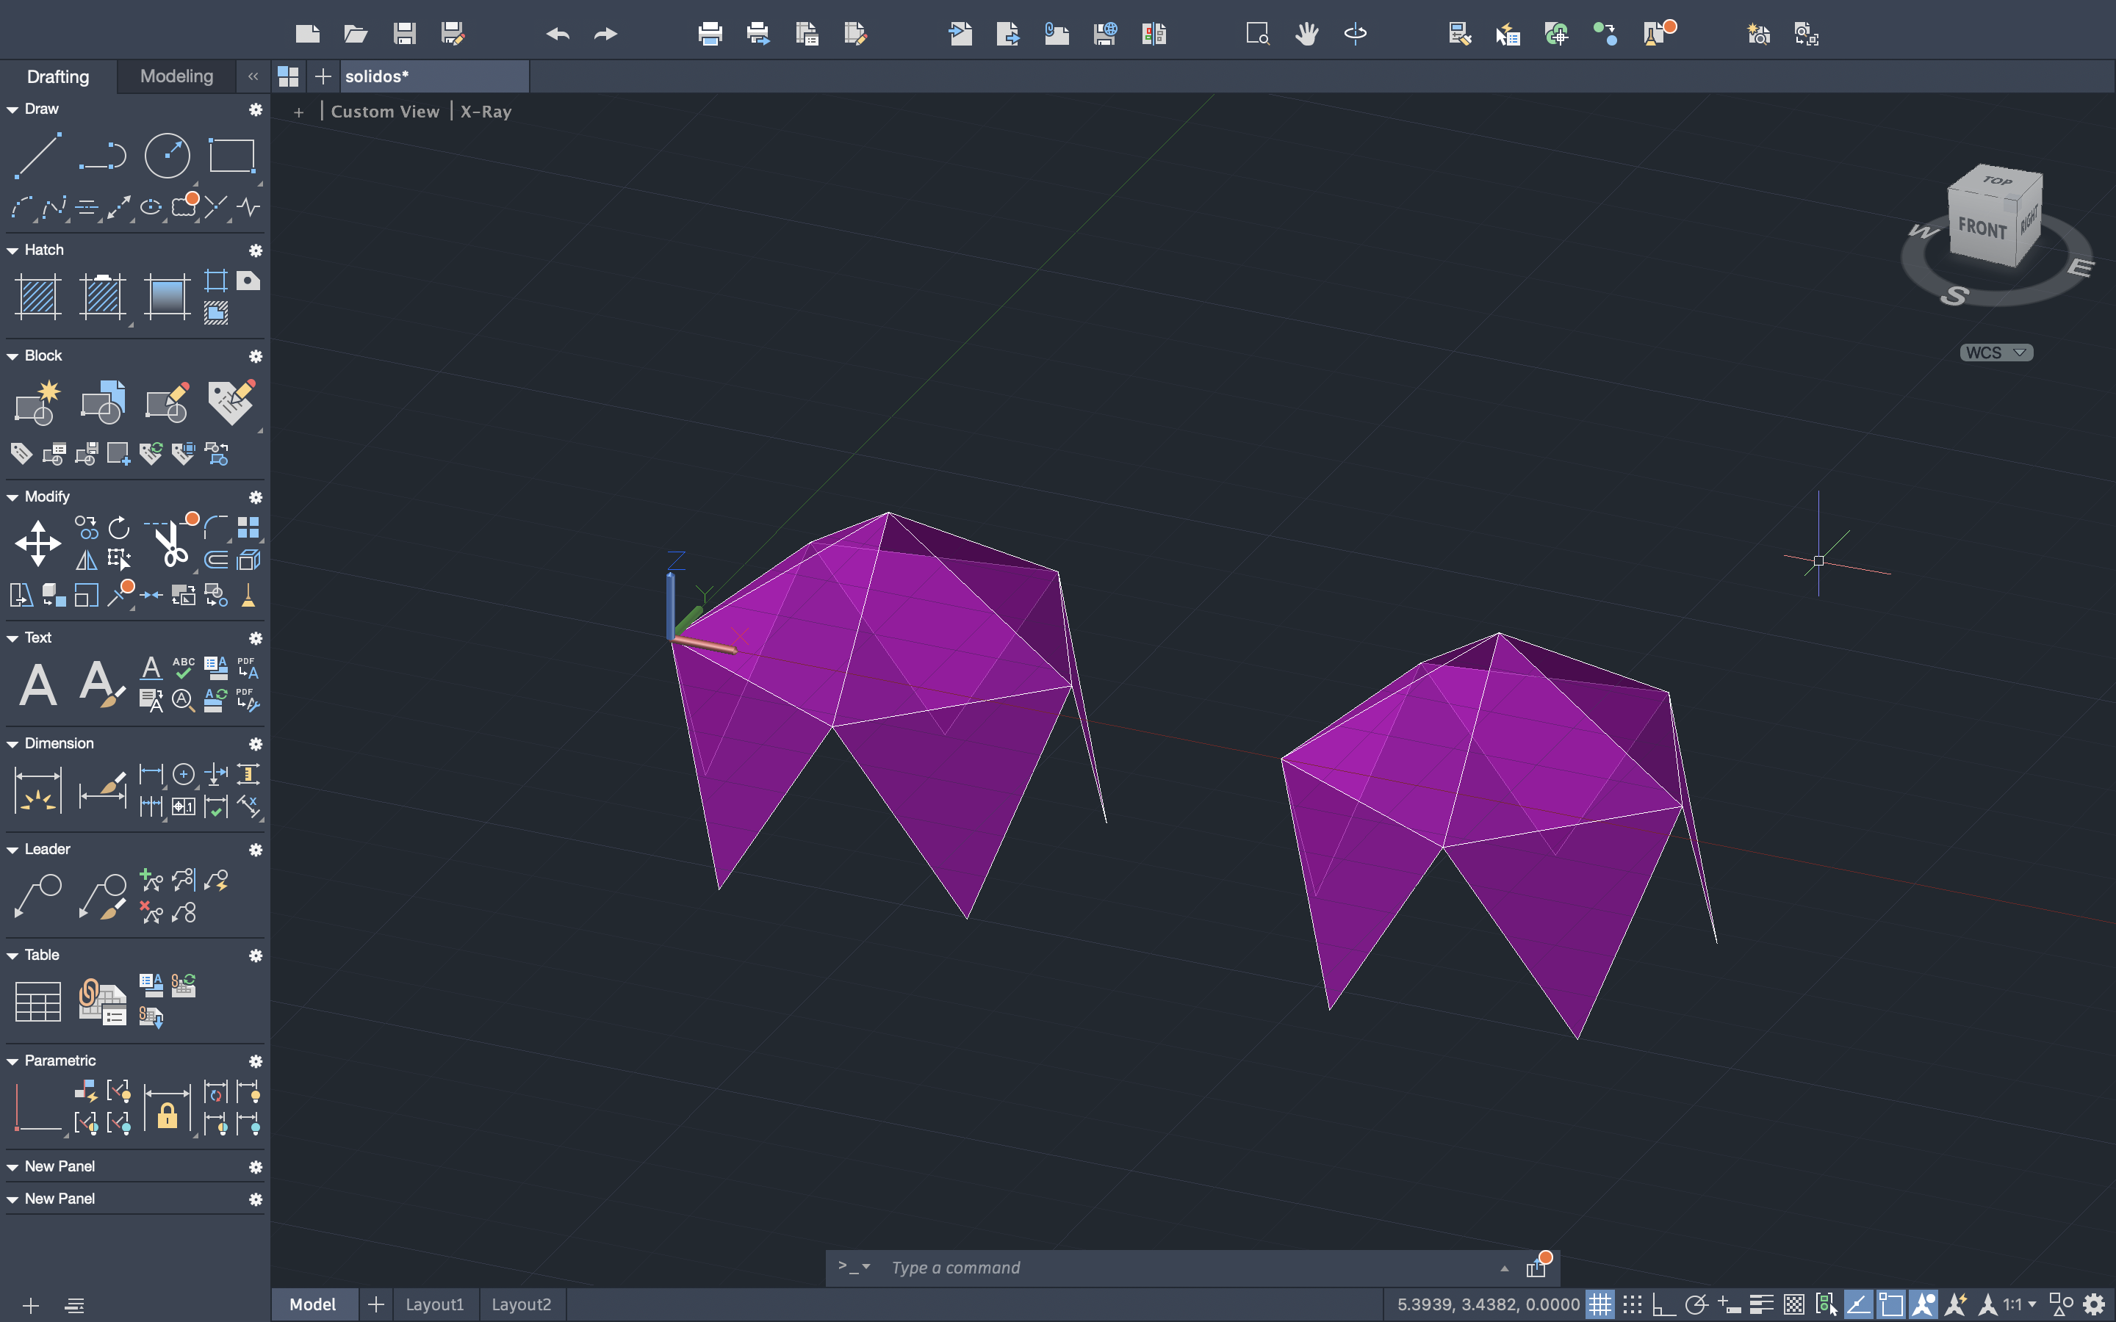Select the Polyline tool
The width and height of the screenshot is (2116, 1322).
[x=102, y=156]
